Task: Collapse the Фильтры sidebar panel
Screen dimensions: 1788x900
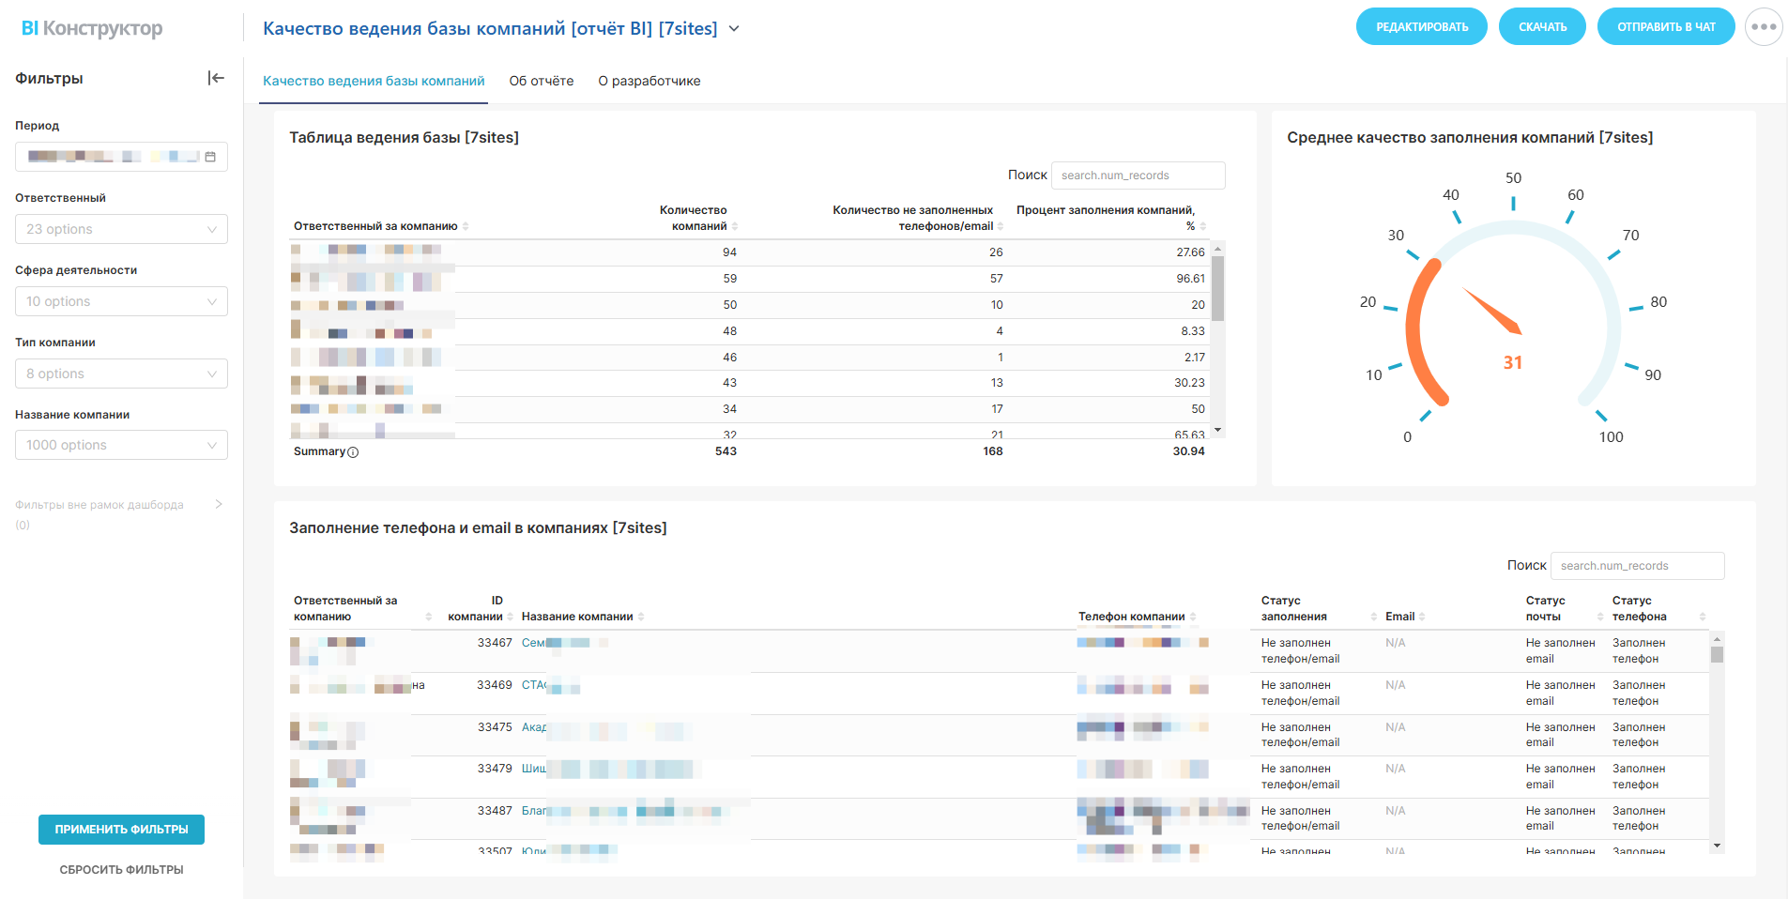Action: pos(216,78)
